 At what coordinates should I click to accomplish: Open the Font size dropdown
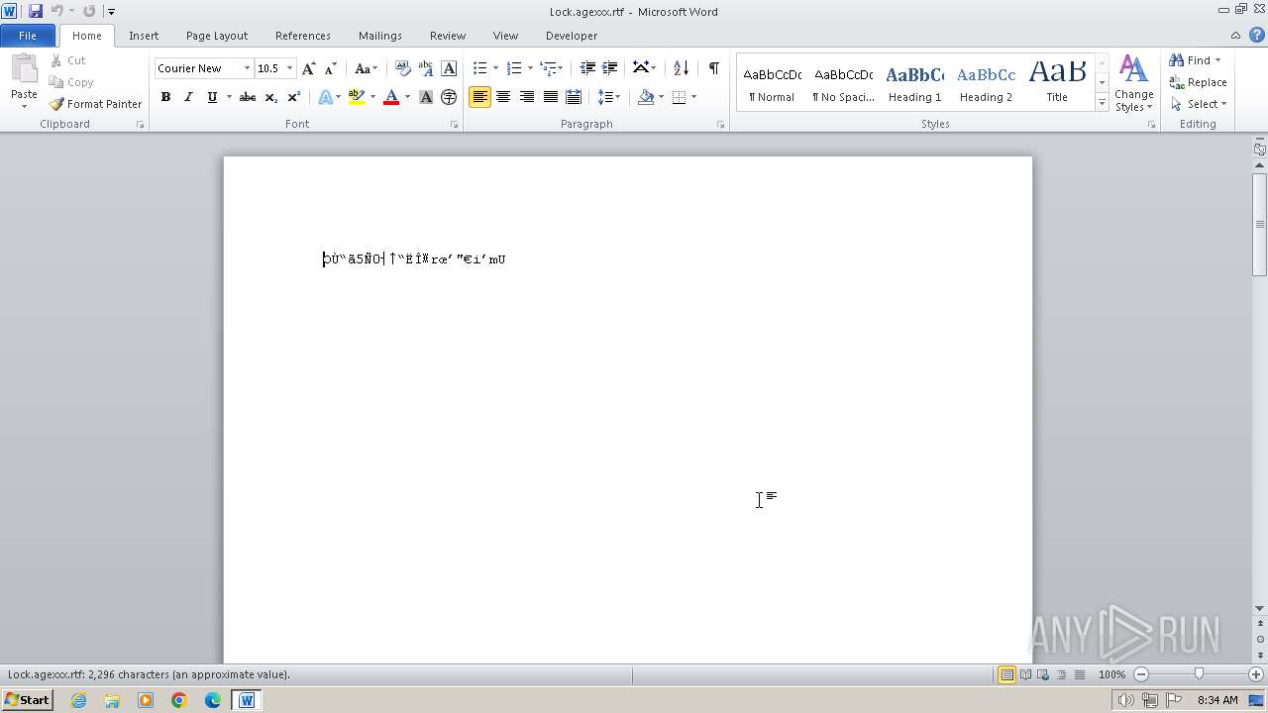(289, 68)
